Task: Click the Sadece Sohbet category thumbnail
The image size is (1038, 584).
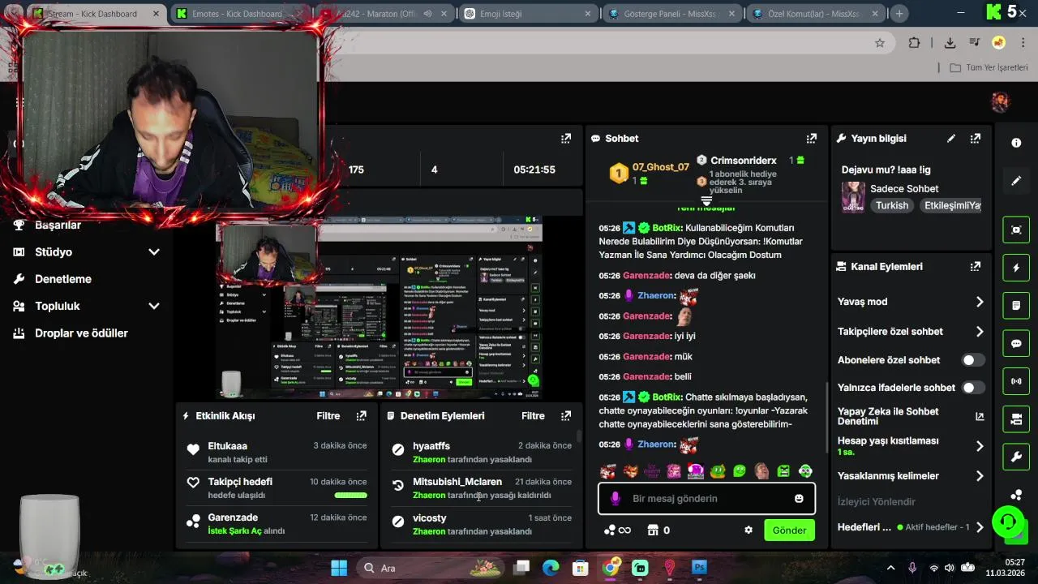Action: click(x=853, y=197)
